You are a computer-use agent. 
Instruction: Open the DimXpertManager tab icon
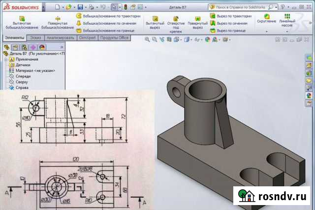coord(33,47)
